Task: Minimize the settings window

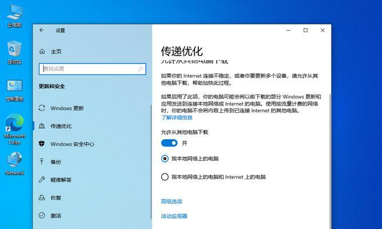Action: (x=288, y=30)
